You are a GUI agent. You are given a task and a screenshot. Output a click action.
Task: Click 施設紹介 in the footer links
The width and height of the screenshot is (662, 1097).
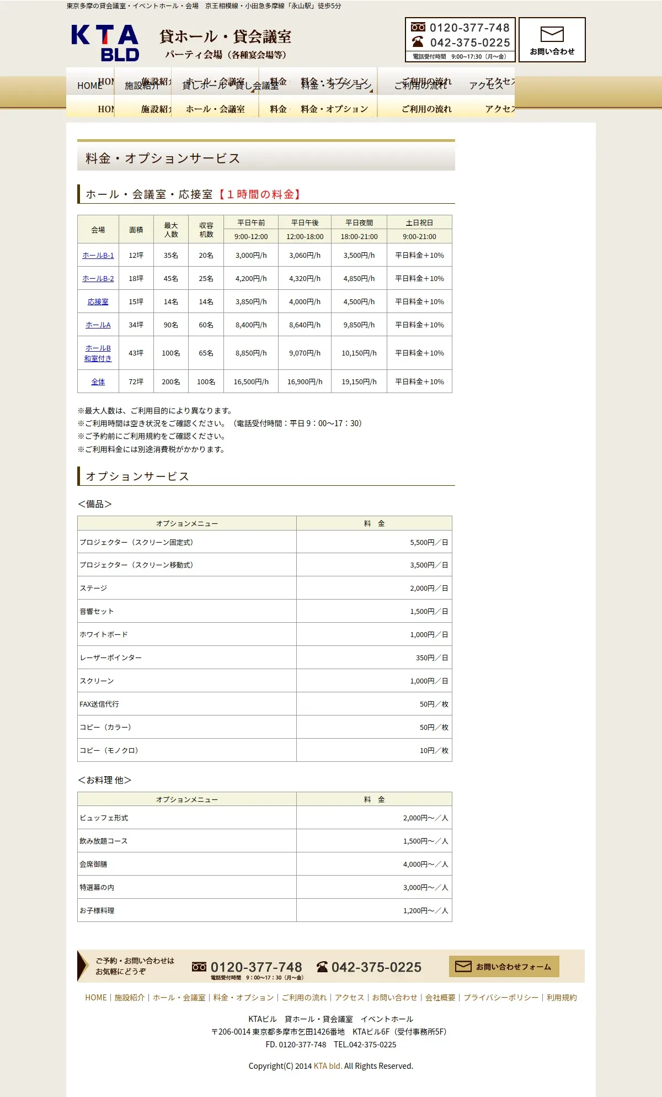pos(130,997)
